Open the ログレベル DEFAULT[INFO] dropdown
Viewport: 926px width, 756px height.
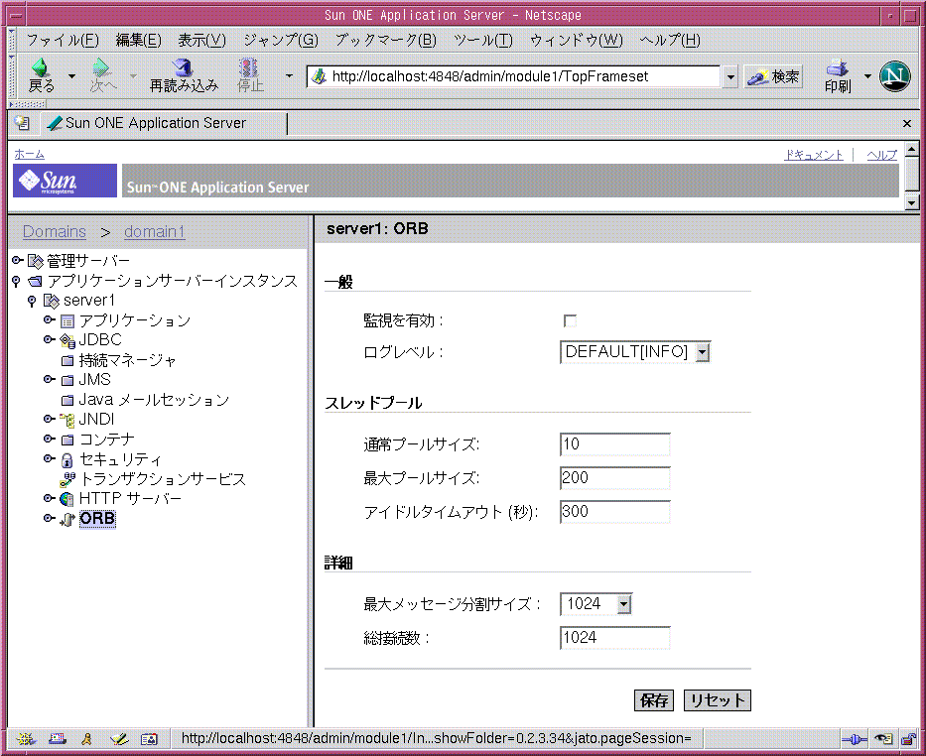tap(635, 352)
